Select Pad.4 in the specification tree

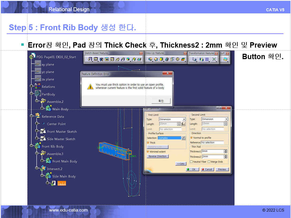tap(62, 183)
